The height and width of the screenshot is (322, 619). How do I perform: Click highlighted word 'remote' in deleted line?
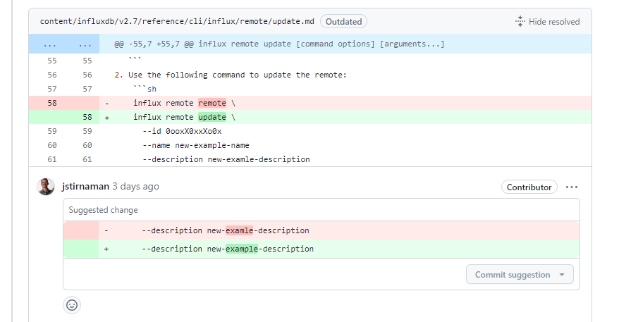tap(212, 103)
